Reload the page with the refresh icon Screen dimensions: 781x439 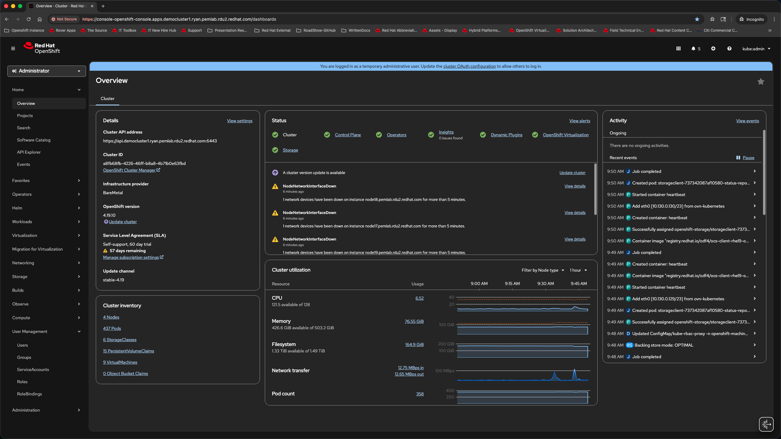(28, 19)
